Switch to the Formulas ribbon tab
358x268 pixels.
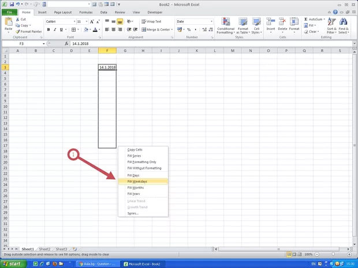click(85, 12)
